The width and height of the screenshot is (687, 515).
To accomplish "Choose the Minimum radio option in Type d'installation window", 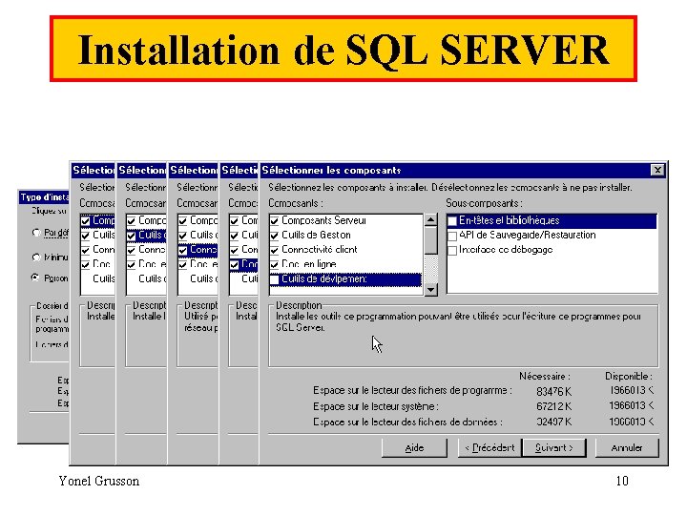I will pos(36,257).
